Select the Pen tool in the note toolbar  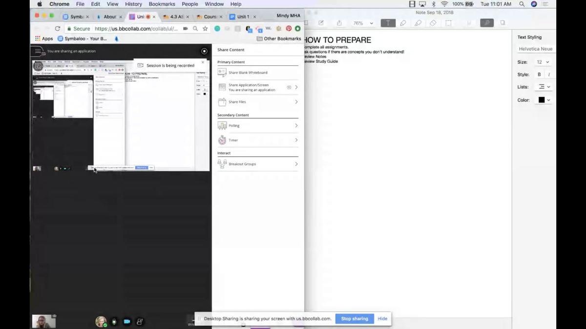pos(403,23)
